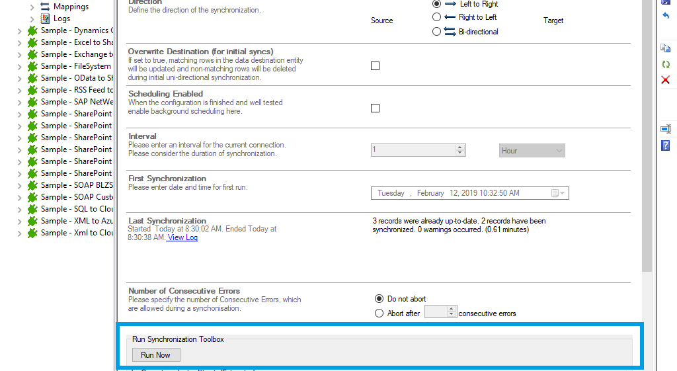Image resolution: width=677 pixels, height=371 pixels.
Task: Click the copy documents icon
Action: [x=666, y=48]
